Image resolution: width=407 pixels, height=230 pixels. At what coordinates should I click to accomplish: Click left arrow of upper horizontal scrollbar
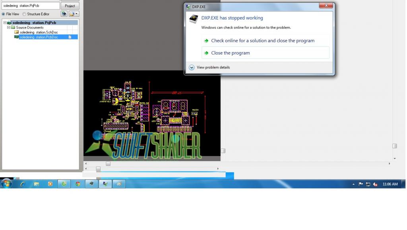tap(86, 164)
